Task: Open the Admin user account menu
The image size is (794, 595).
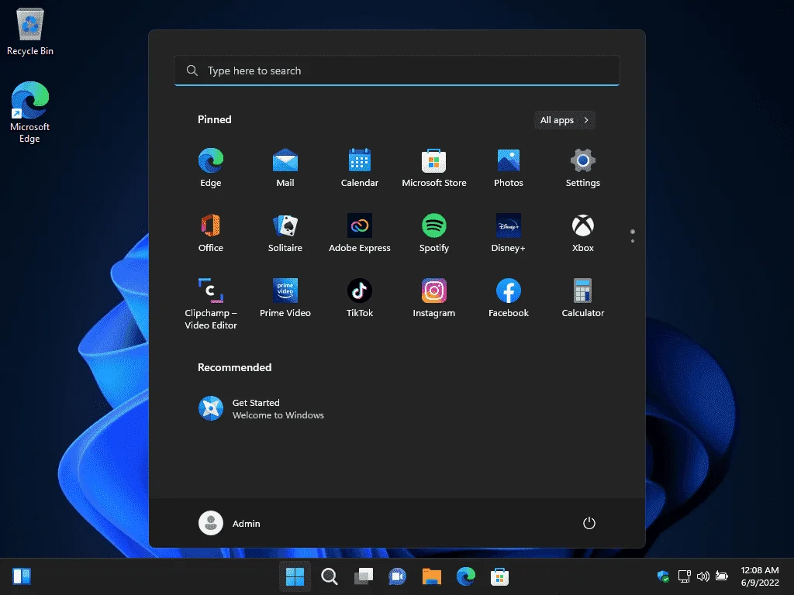Action: click(x=230, y=523)
